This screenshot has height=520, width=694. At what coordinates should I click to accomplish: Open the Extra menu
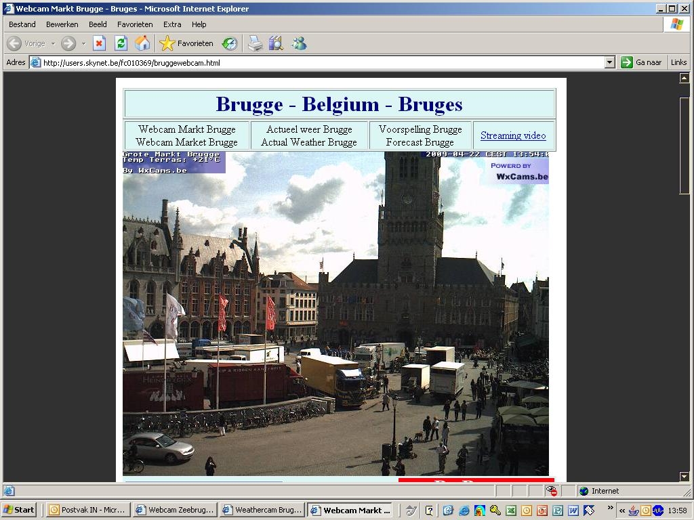point(171,24)
